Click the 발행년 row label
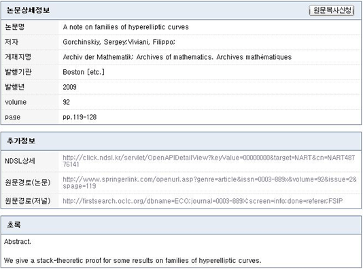 pos(14,87)
